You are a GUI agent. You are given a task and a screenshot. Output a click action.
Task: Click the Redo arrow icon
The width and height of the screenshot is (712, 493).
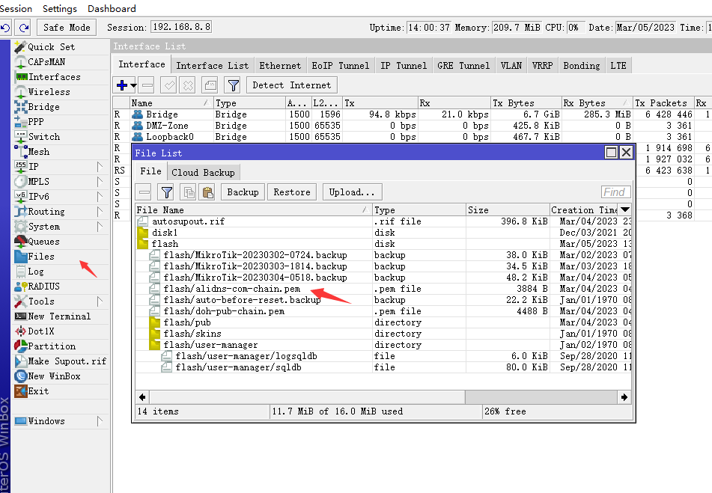[x=24, y=28]
